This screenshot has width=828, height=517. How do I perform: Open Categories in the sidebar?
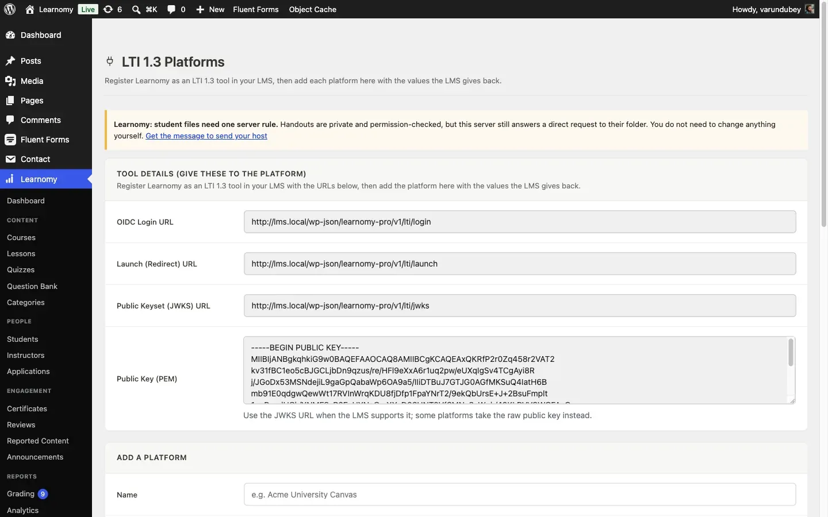pos(26,302)
